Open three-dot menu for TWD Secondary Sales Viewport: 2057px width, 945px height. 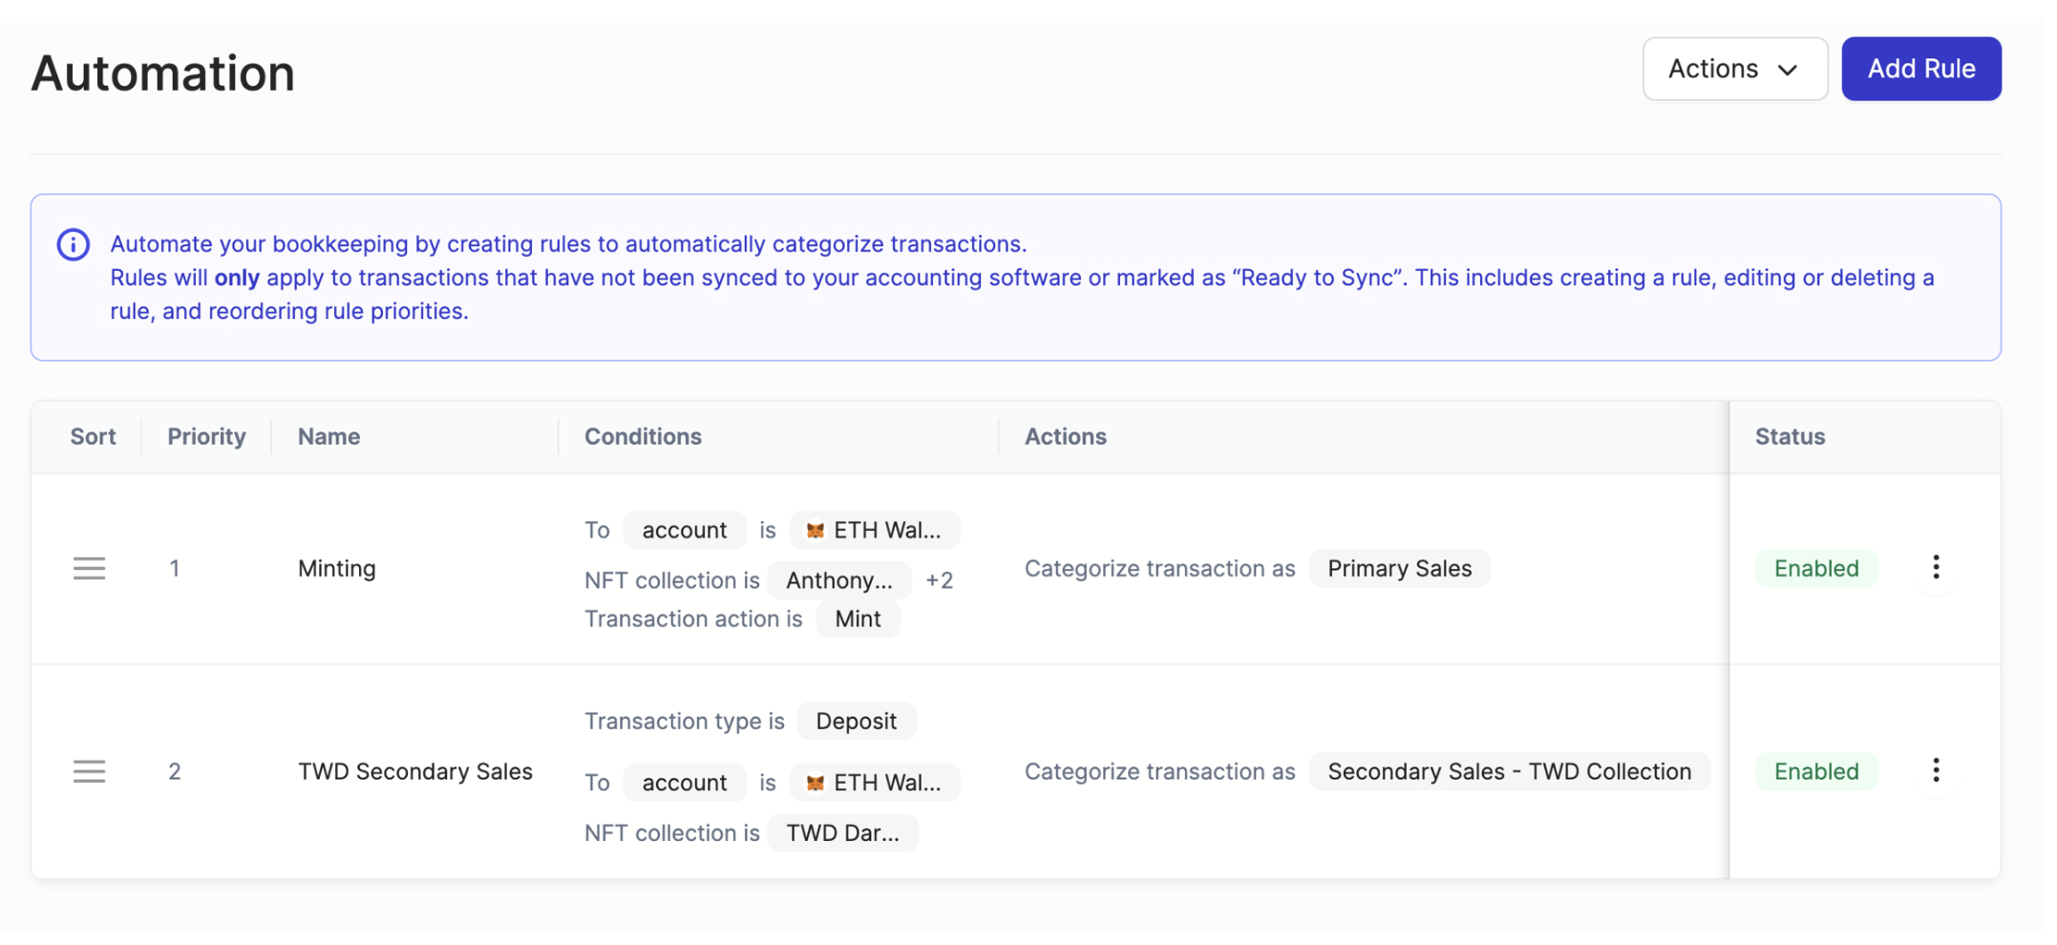(x=1936, y=770)
